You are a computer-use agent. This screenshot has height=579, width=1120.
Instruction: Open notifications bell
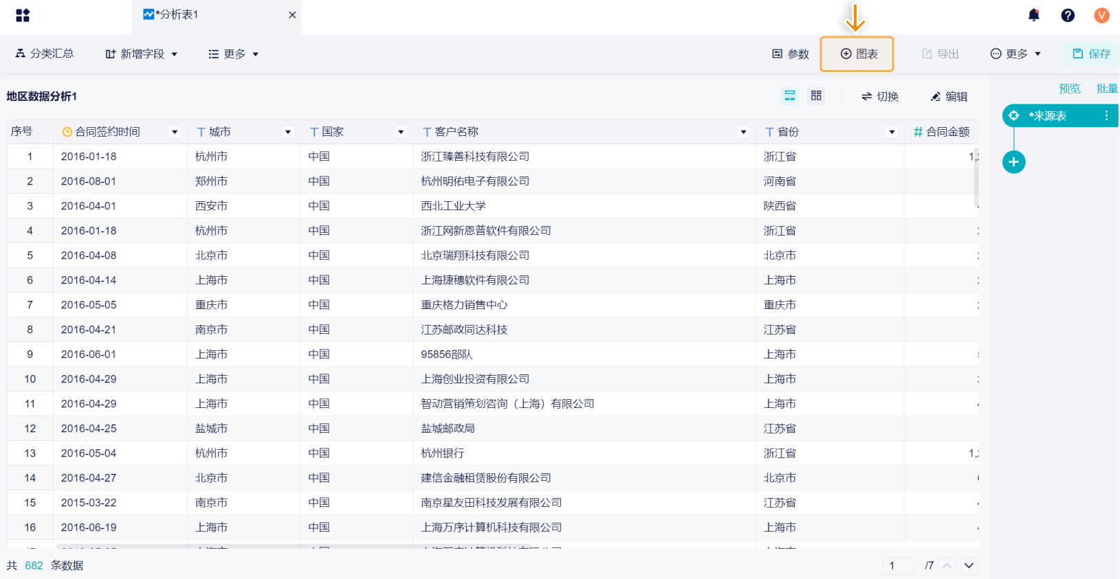[x=1033, y=15]
